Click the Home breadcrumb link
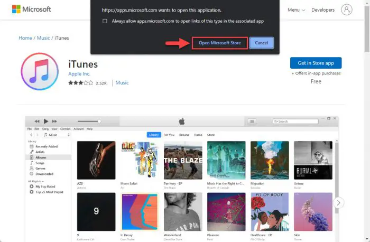 [x=25, y=38]
